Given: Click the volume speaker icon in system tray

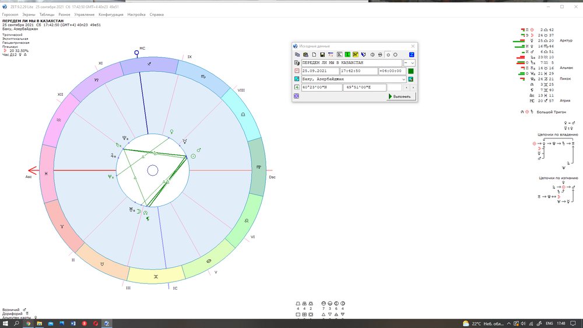Looking at the screenshot, I should [523, 323].
